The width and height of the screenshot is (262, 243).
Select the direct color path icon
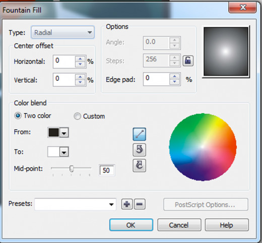coord(139,134)
